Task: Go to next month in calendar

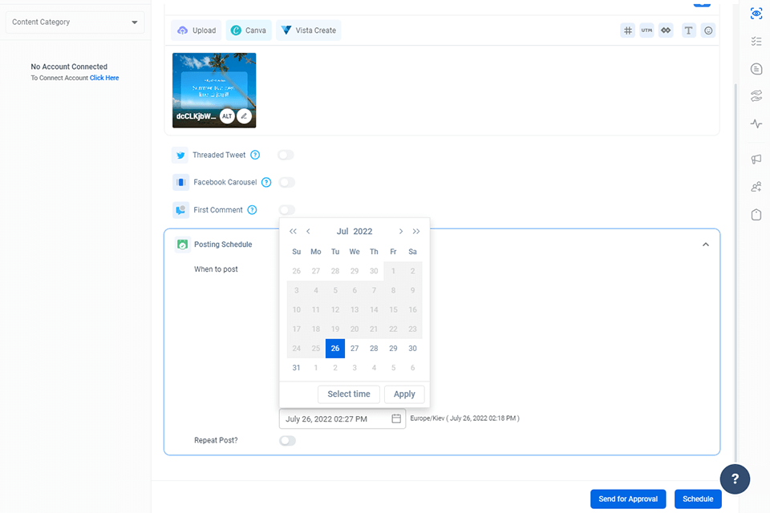Action: click(x=401, y=231)
